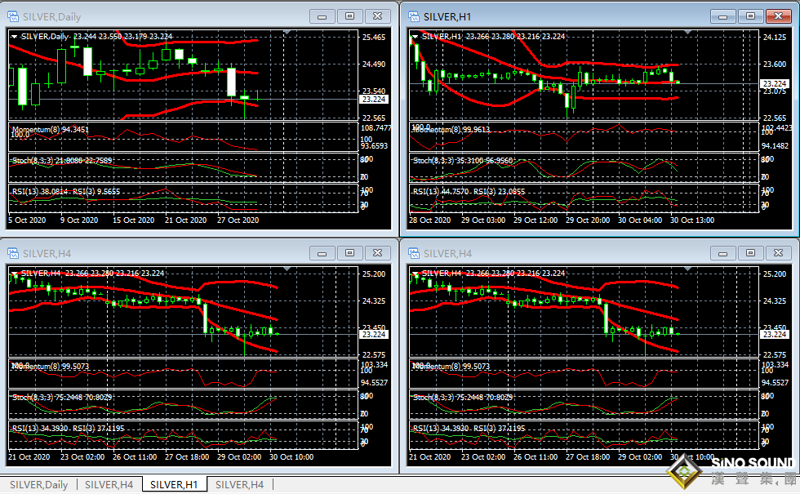Click the Stoch(8,3,3) 35.3100 label in the H1 chart

pyautogui.click(x=463, y=160)
